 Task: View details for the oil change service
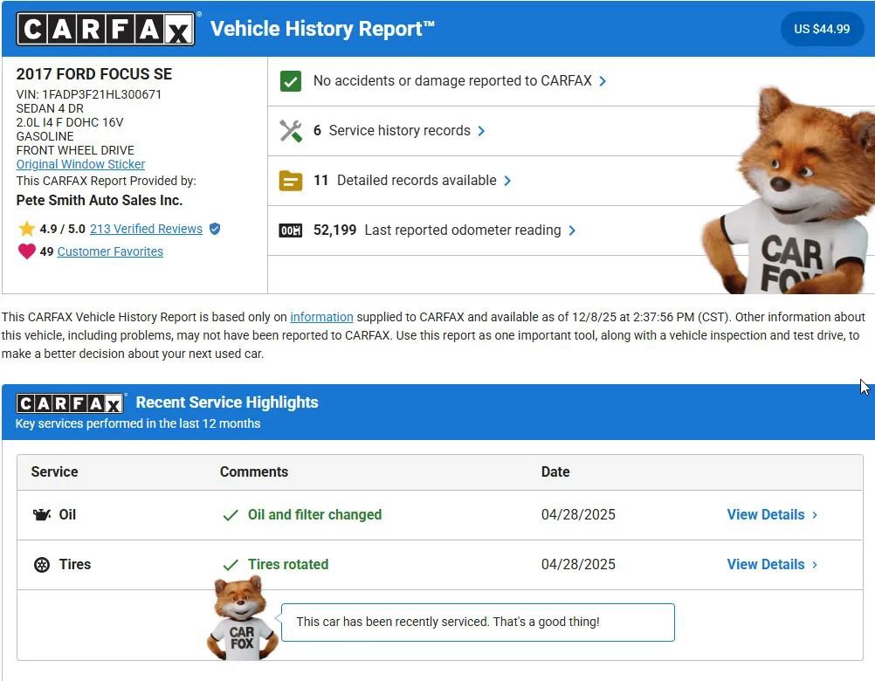766,514
